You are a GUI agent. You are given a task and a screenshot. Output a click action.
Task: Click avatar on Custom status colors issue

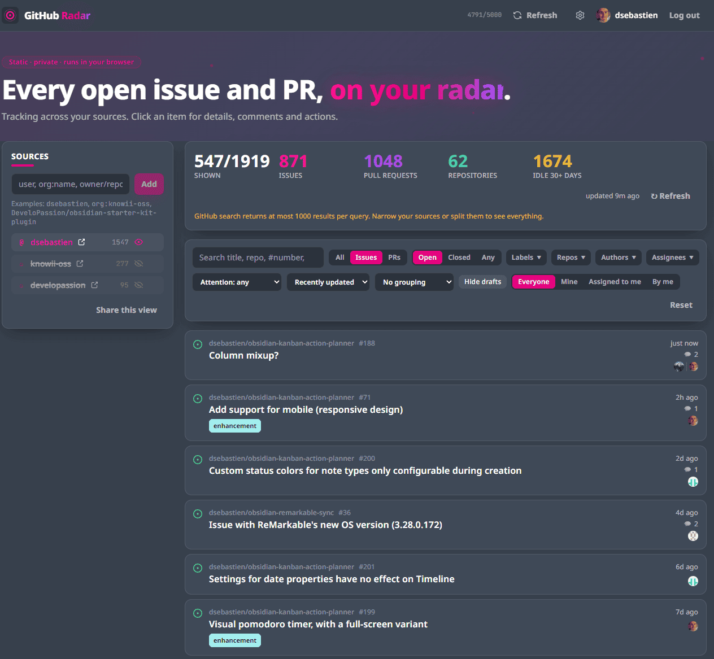click(x=693, y=482)
